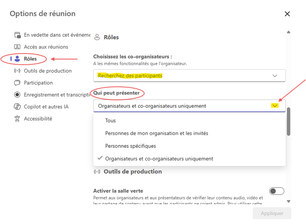Click the 'Copilot et autres IA' icon

click(17, 107)
